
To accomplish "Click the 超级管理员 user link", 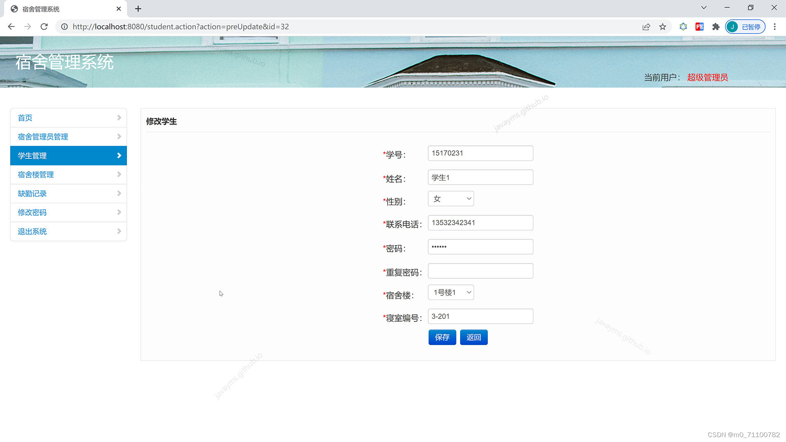I will pyautogui.click(x=707, y=77).
